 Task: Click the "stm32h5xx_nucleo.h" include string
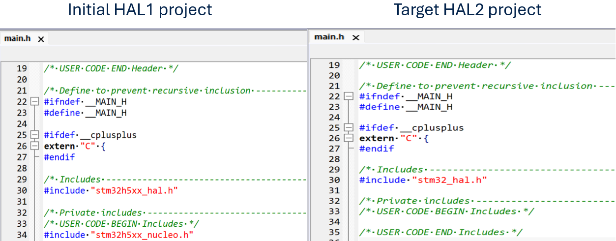point(142,235)
